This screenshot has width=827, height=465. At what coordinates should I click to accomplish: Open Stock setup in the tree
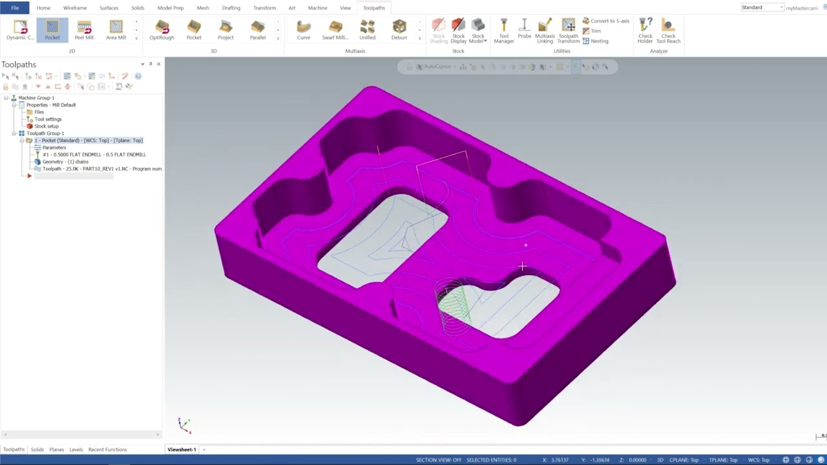point(46,126)
